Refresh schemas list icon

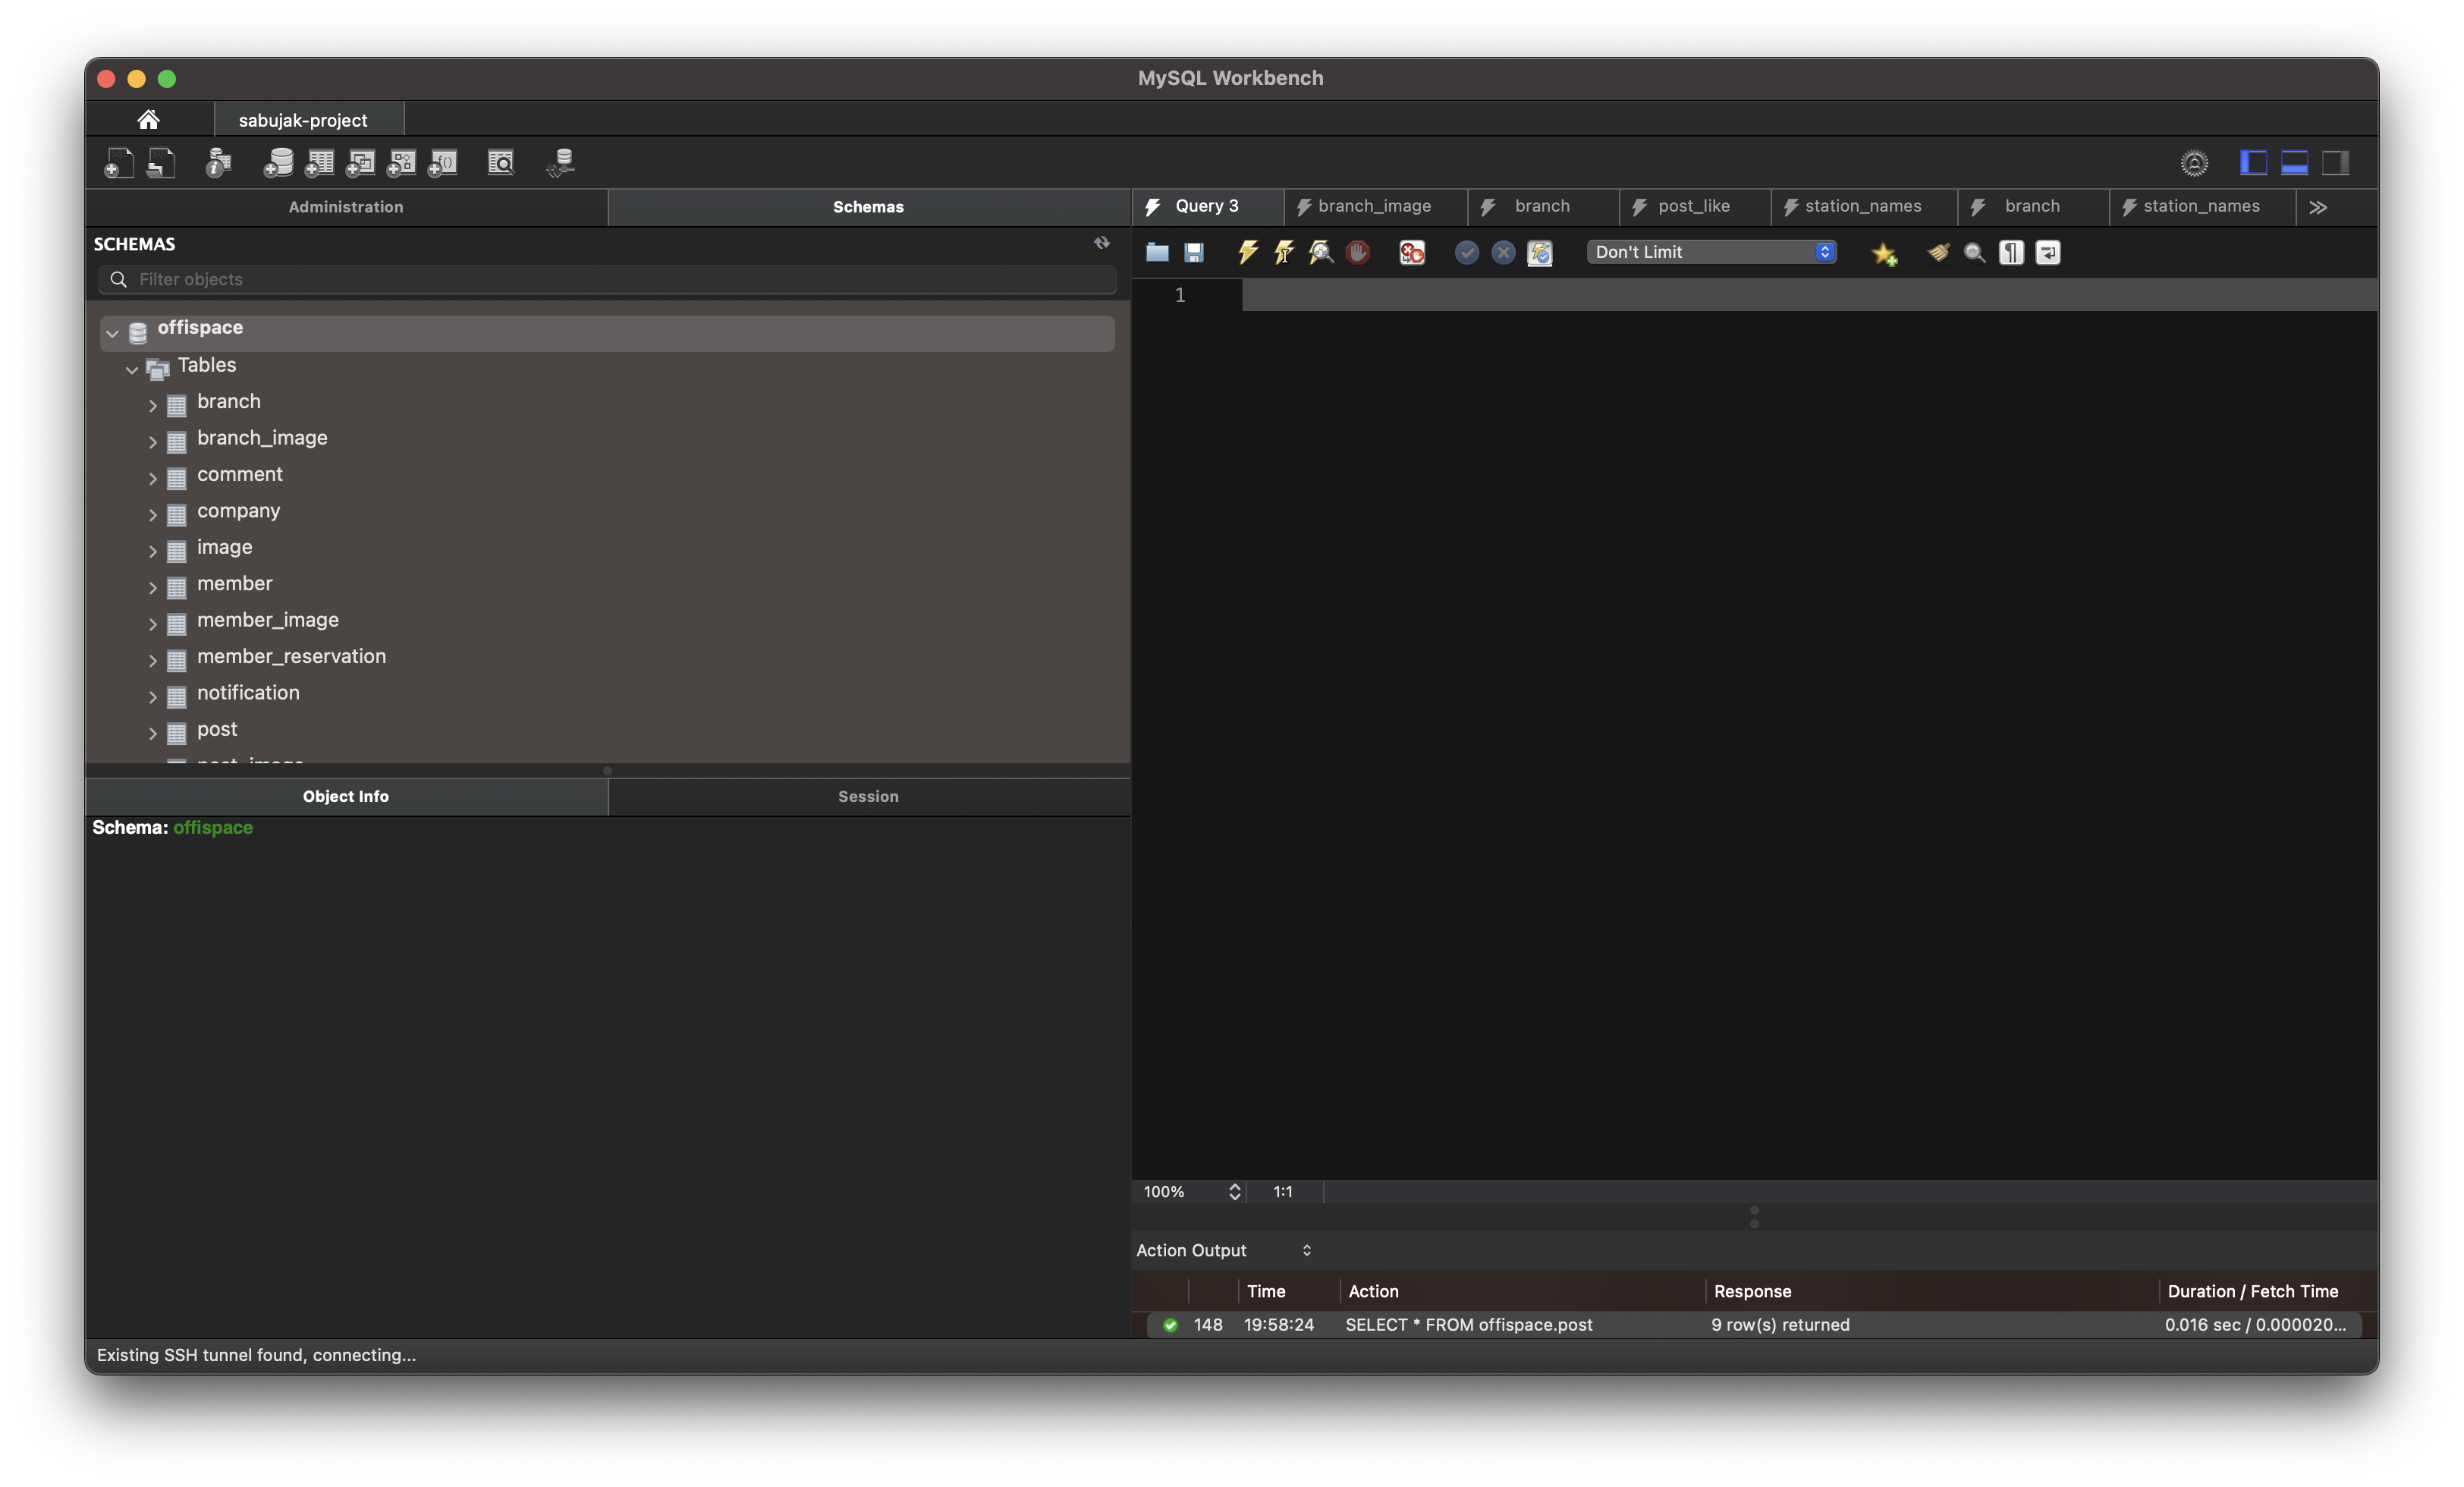1101,243
